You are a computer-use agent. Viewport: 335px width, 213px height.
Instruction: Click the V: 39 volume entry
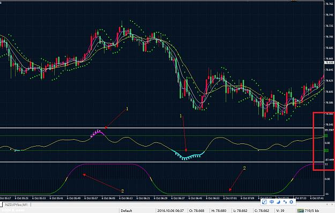280,211
